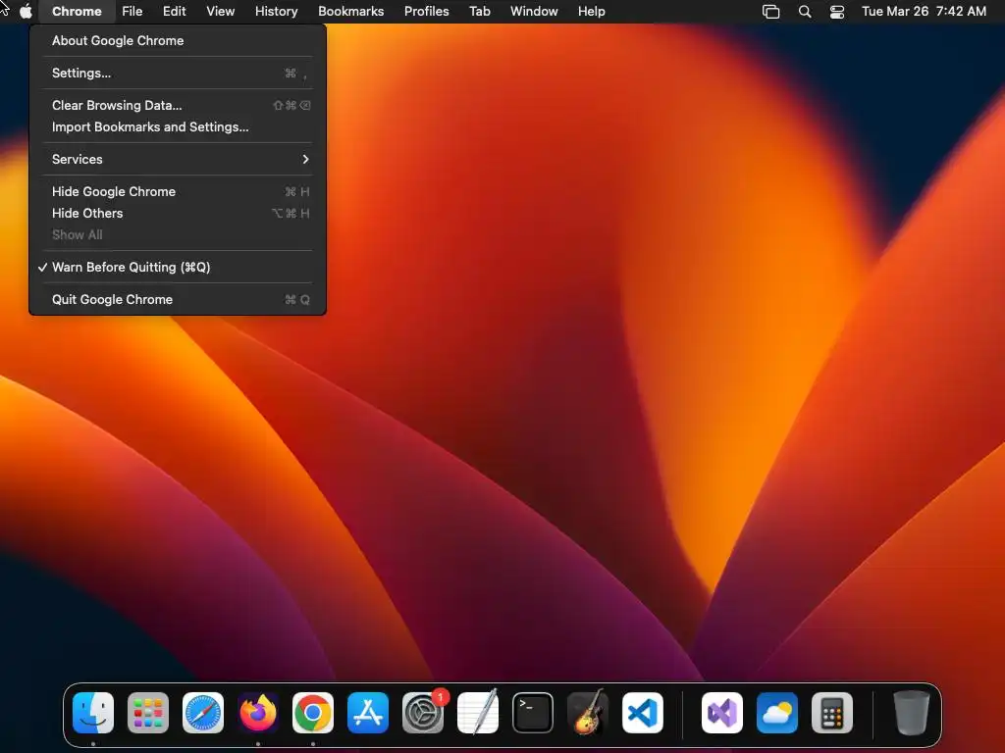Open System Settings with the notification badge

(x=423, y=713)
